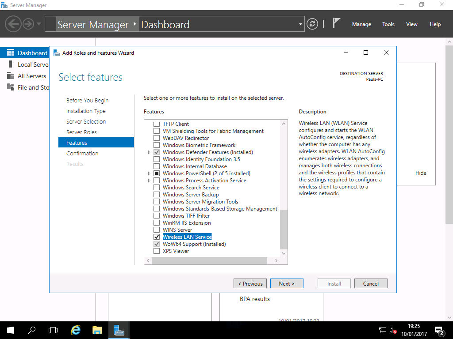Screen dimensions: 453x339
Task: Open Task View on the taskbar
Action: click(53, 330)
